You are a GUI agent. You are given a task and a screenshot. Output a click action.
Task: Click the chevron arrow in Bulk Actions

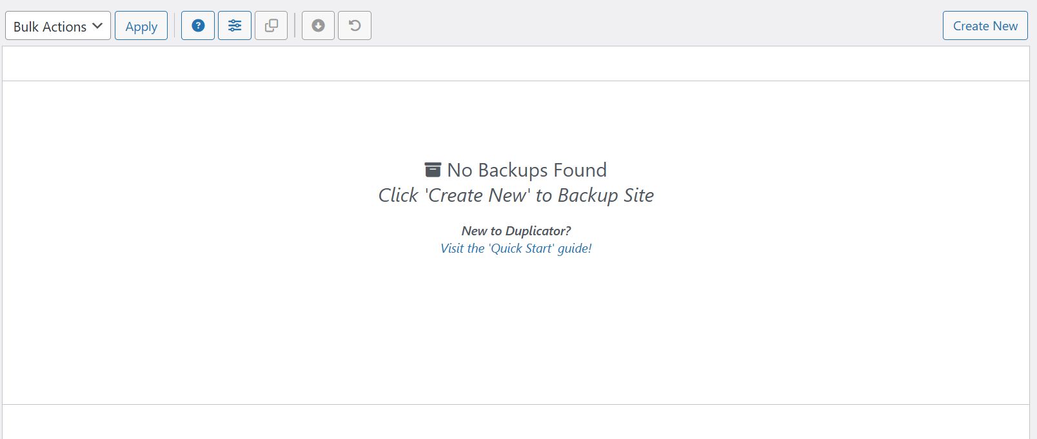pyautogui.click(x=97, y=26)
